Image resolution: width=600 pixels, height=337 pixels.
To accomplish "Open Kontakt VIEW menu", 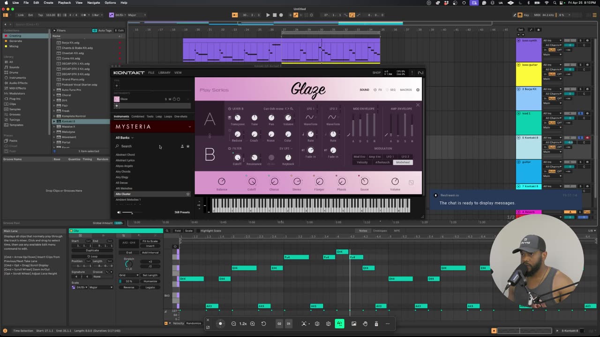I will tap(178, 73).
